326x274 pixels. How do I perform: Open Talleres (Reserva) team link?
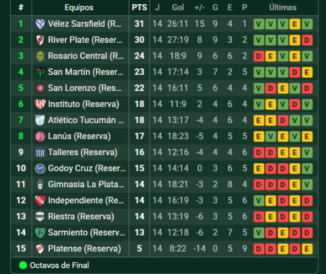(83, 153)
